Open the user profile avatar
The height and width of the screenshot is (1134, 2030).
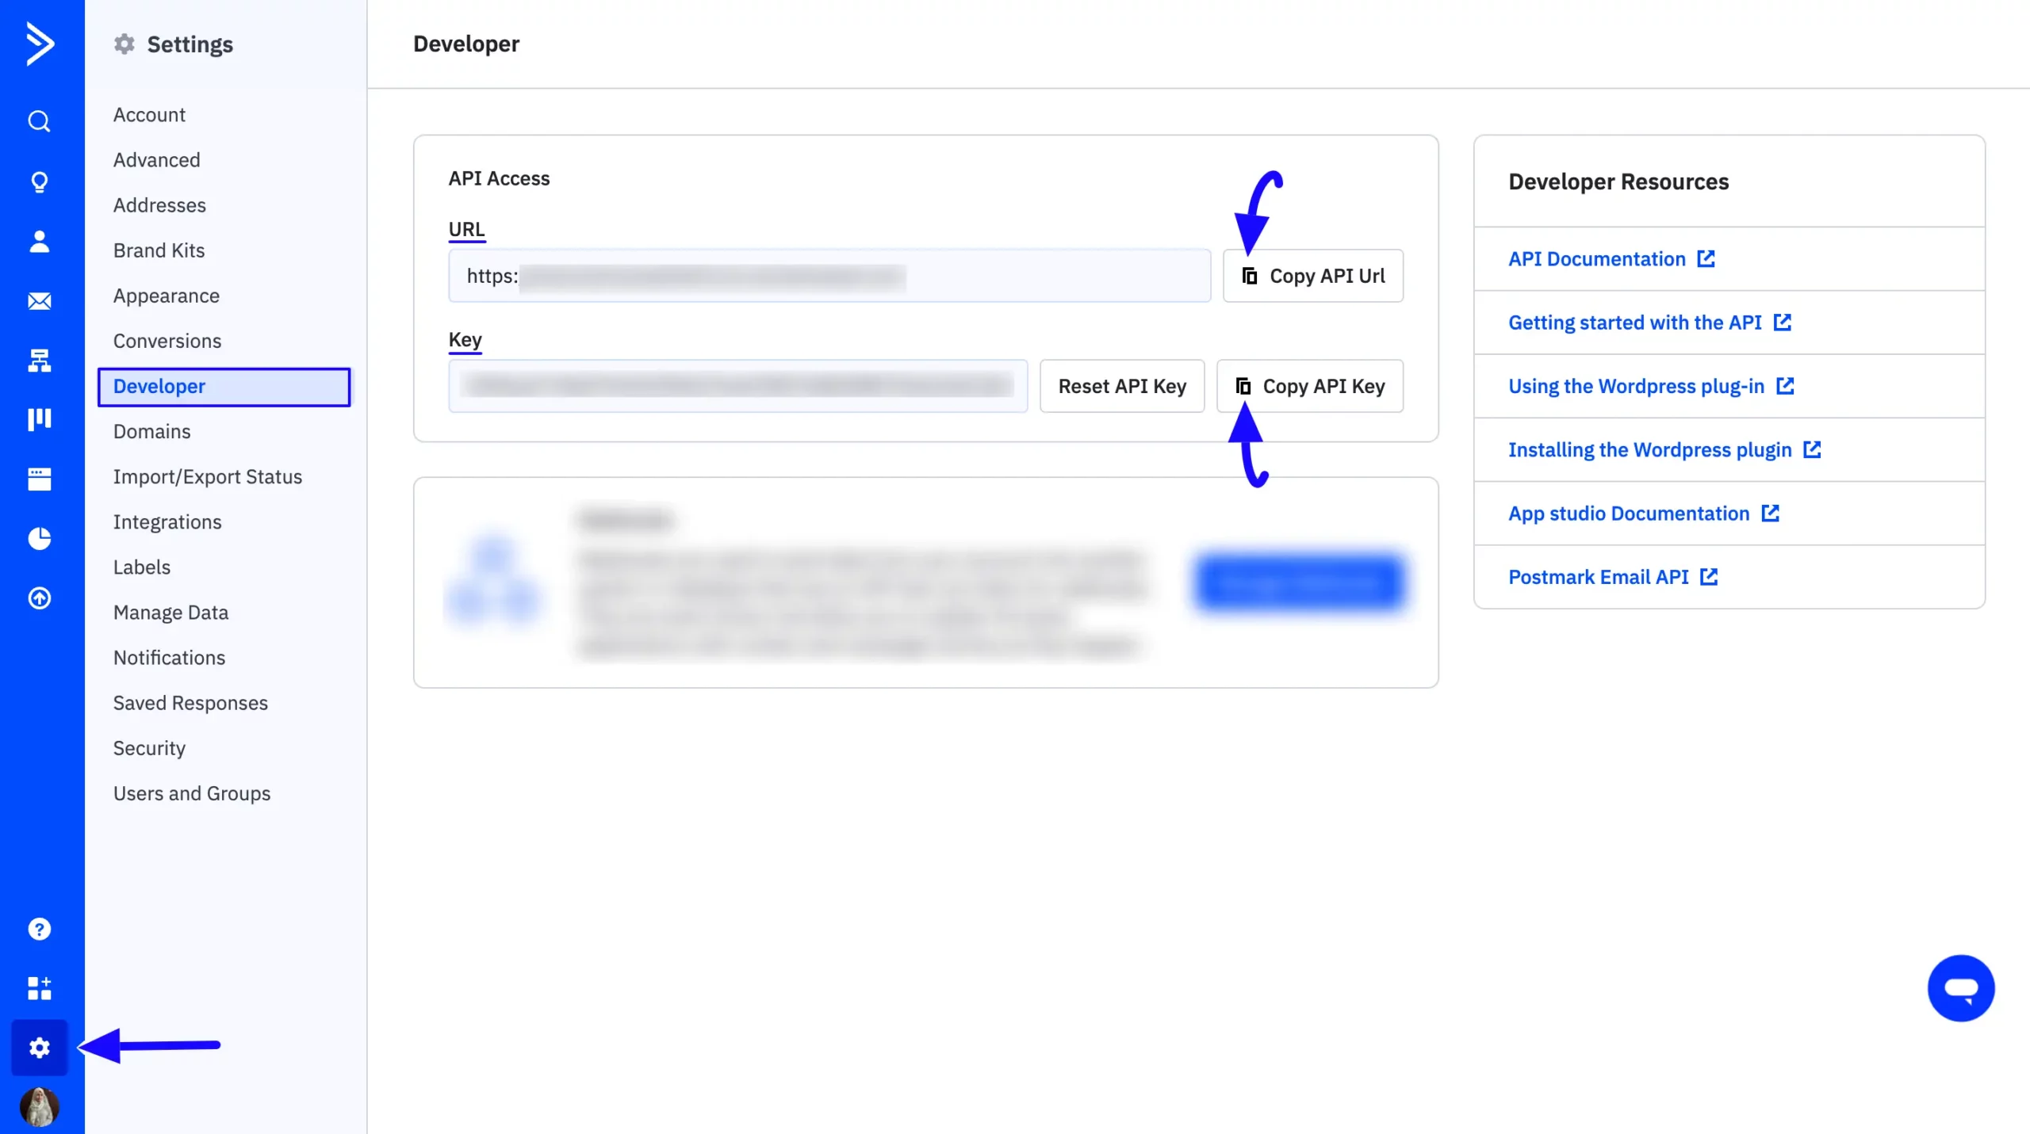tap(40, 1106)
